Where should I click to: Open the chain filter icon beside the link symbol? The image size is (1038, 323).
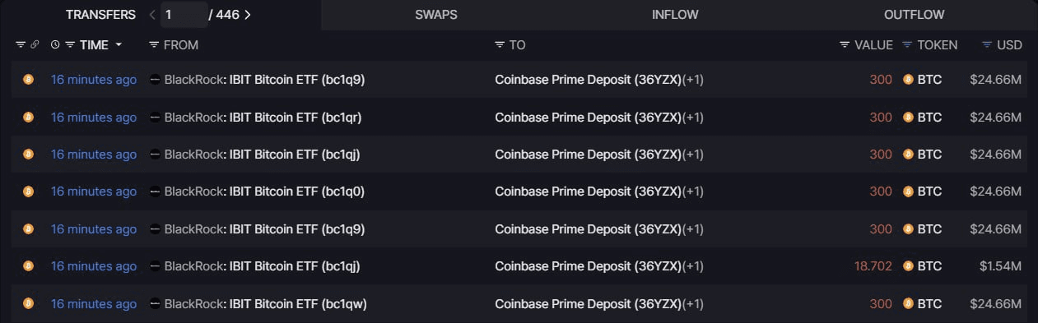[x=21, y=45]
